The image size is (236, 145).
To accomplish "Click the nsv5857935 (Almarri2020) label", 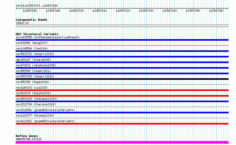I will coord(35,76).
